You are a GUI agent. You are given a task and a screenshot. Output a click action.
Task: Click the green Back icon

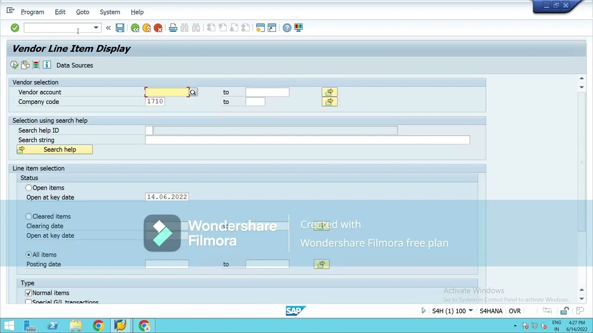click(x=135, y=28)
